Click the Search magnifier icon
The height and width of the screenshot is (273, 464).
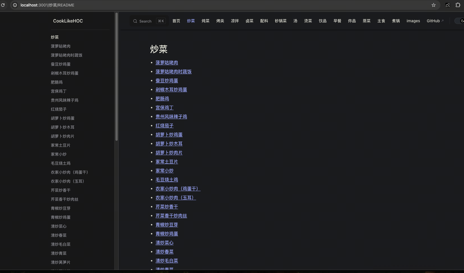pos(135,21)
